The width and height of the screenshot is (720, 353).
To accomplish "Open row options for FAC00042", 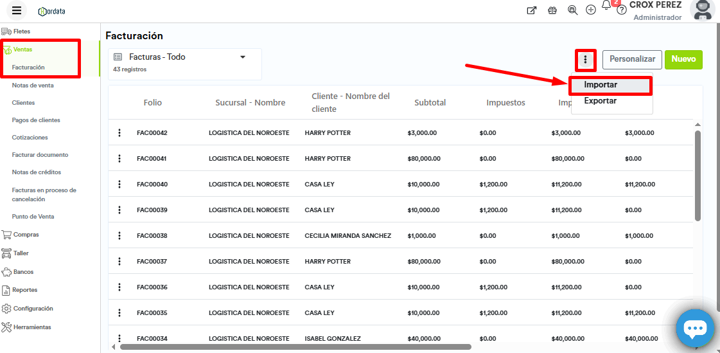I will 119,132.
